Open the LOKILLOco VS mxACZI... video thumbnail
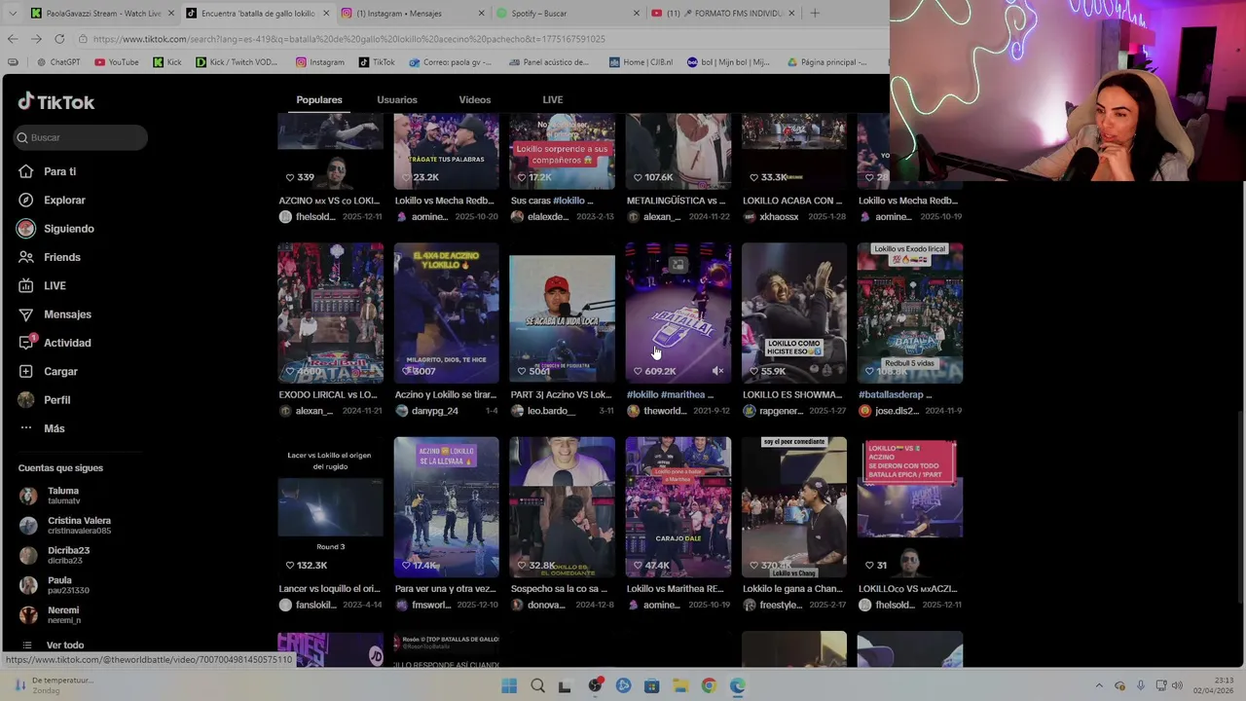1246x701 pixels. (909, 506)
